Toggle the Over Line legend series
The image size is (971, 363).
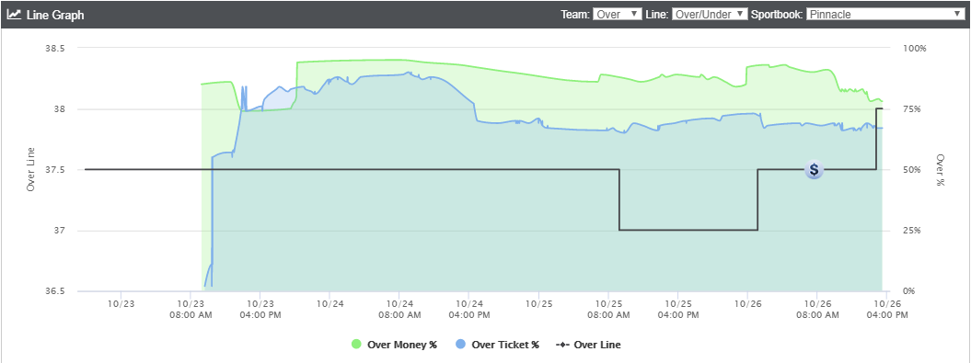coord(588,345)
